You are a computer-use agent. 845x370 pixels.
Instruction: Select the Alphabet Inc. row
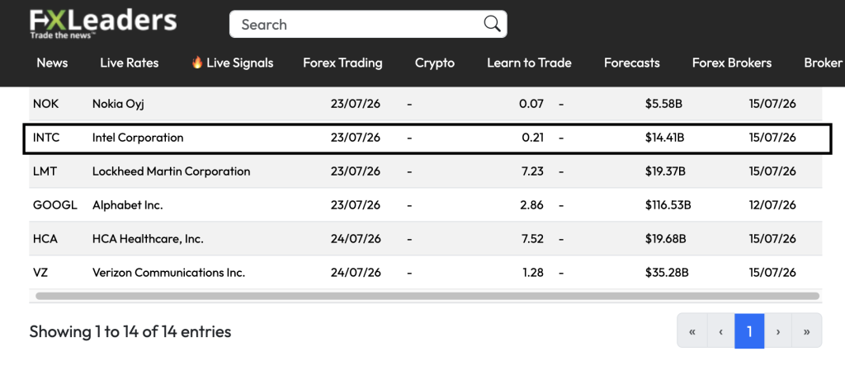tap(426, 205)
